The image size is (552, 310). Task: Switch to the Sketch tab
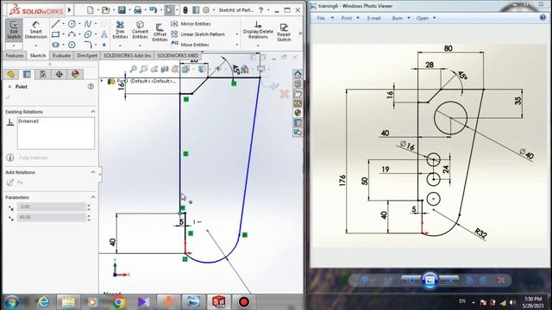click(38, 55)
